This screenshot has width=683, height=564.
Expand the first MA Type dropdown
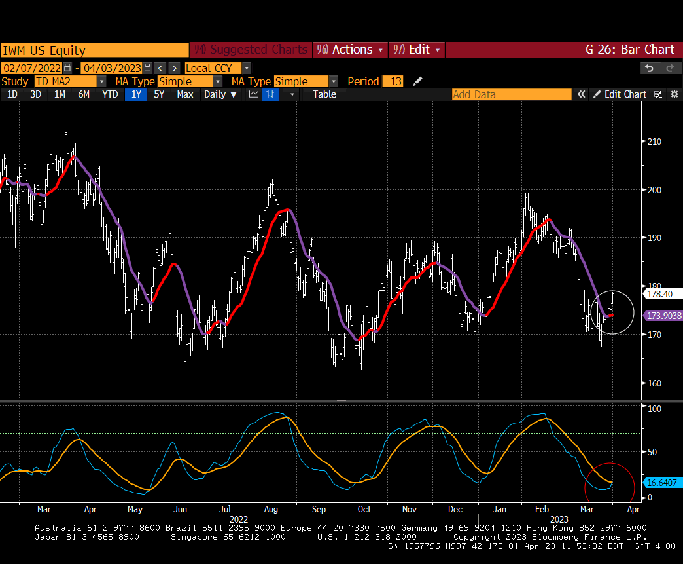coord(218,82)
